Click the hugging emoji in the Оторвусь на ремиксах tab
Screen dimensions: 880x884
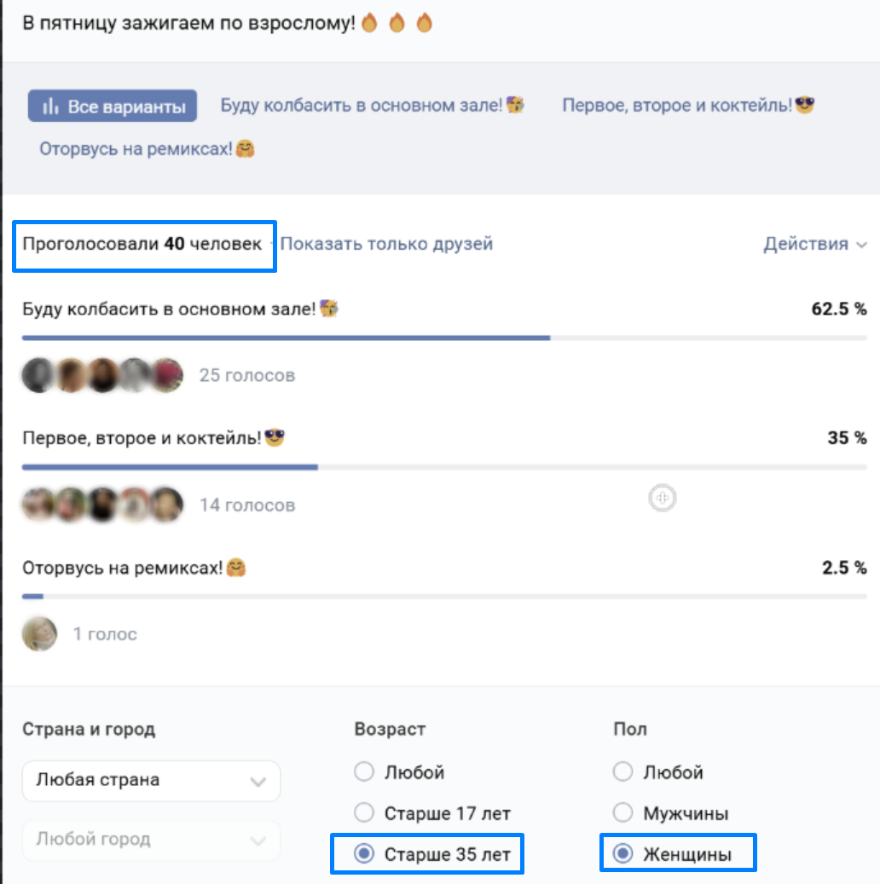(246, 149)
